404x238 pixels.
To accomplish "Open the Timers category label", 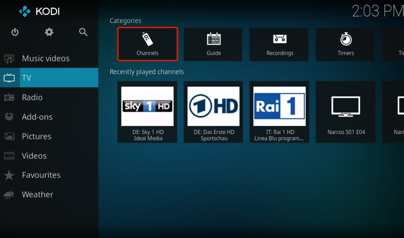I will (346, 53).
